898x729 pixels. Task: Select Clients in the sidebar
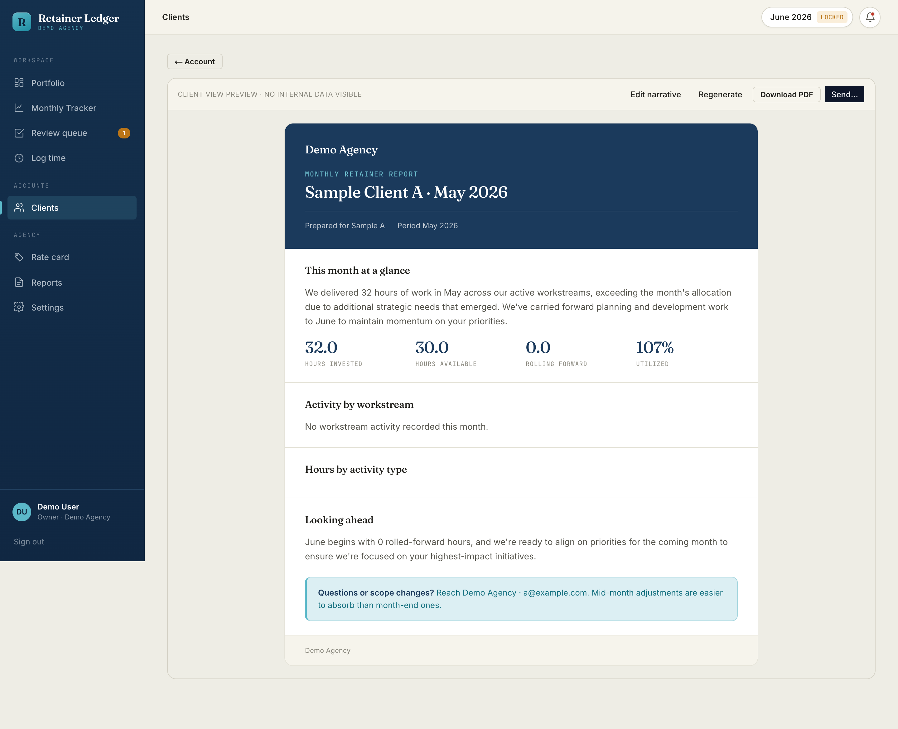[72, 207]
